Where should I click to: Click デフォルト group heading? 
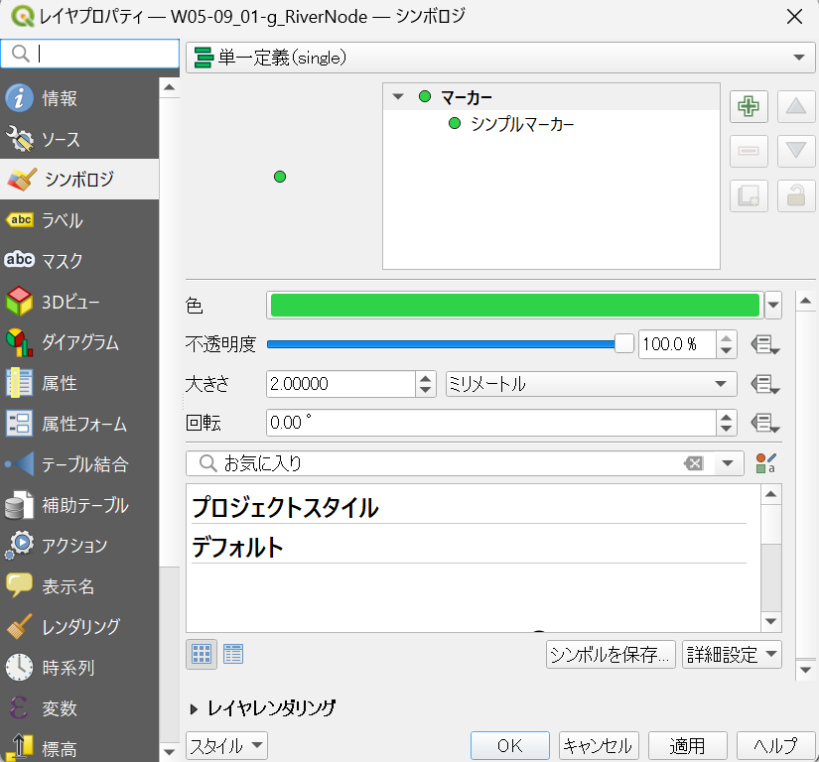(x=237, y=547)
